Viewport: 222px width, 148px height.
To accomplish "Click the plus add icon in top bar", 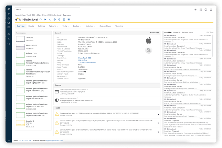I will tap(195, 10).
